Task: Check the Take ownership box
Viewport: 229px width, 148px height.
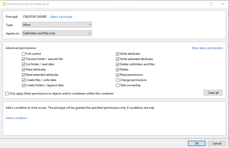Action: pyautogui.click(x=118, y=85)
